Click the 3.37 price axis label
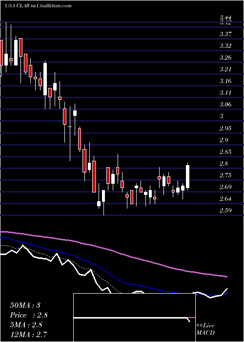 (x=225, y=34)
